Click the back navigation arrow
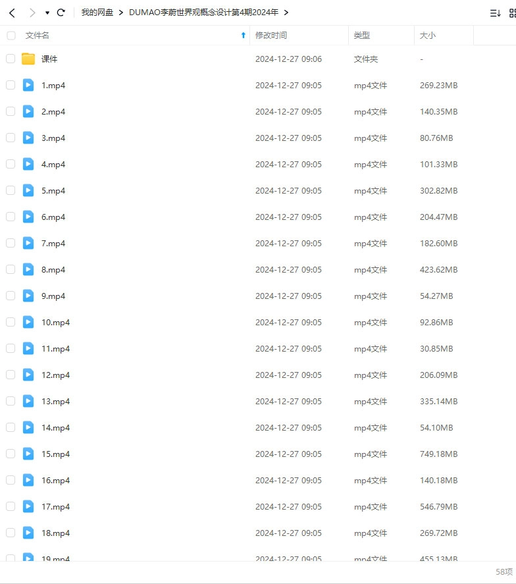The image size is (516, 584). click(12, 13)
